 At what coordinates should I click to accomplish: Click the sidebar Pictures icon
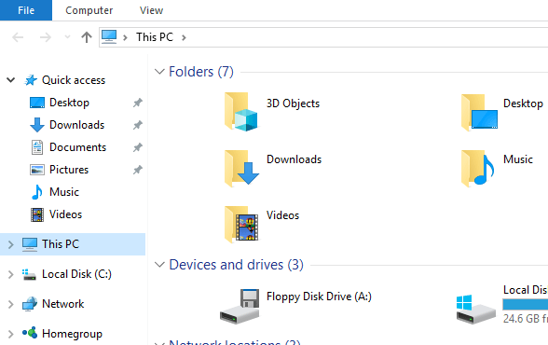coord(37,170)
